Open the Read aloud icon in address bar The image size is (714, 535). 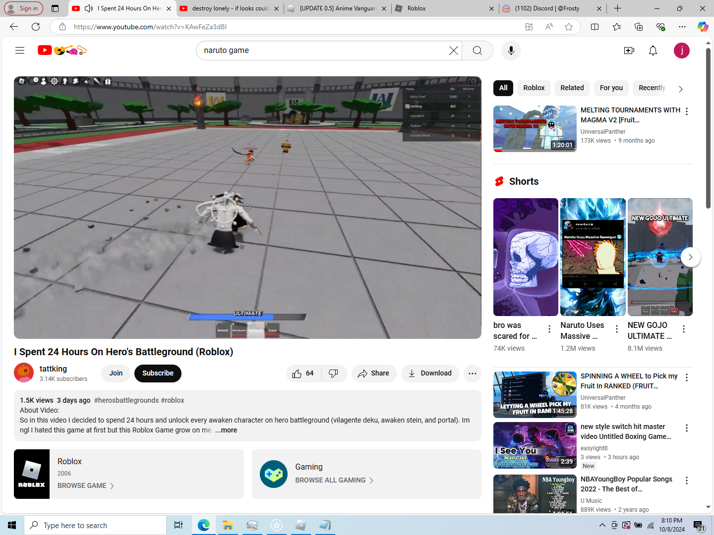549,27
